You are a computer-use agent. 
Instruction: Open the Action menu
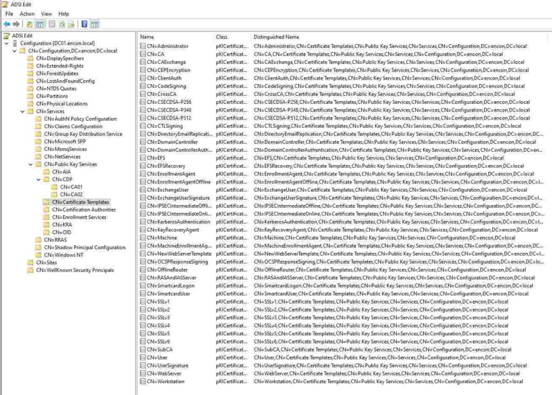[x=27, y=13]
